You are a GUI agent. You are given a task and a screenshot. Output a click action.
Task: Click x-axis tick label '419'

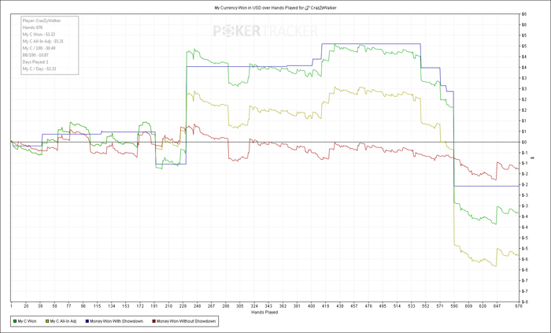325,306
